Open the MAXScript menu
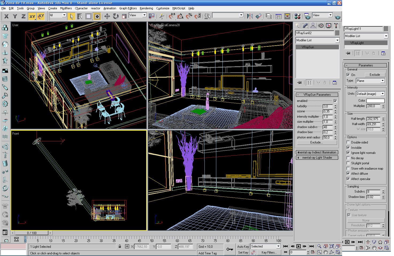This screenshot has width=394, height=256. [179, 8]
